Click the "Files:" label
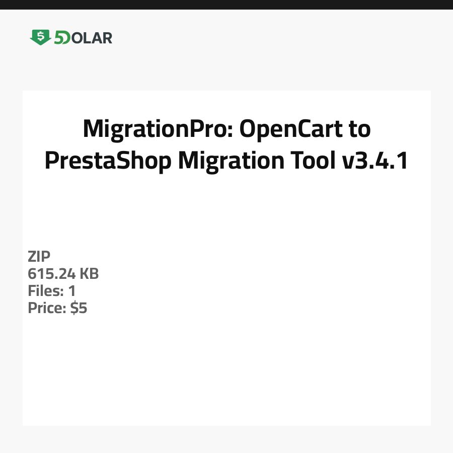 44,291
